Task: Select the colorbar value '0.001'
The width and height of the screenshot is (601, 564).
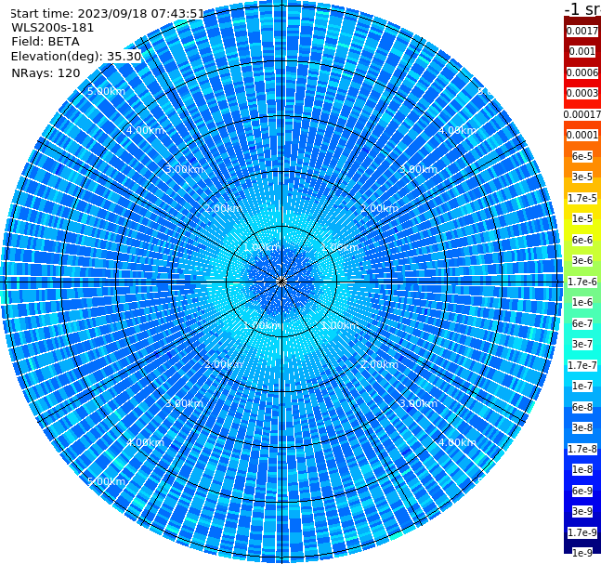Action: 582,51
